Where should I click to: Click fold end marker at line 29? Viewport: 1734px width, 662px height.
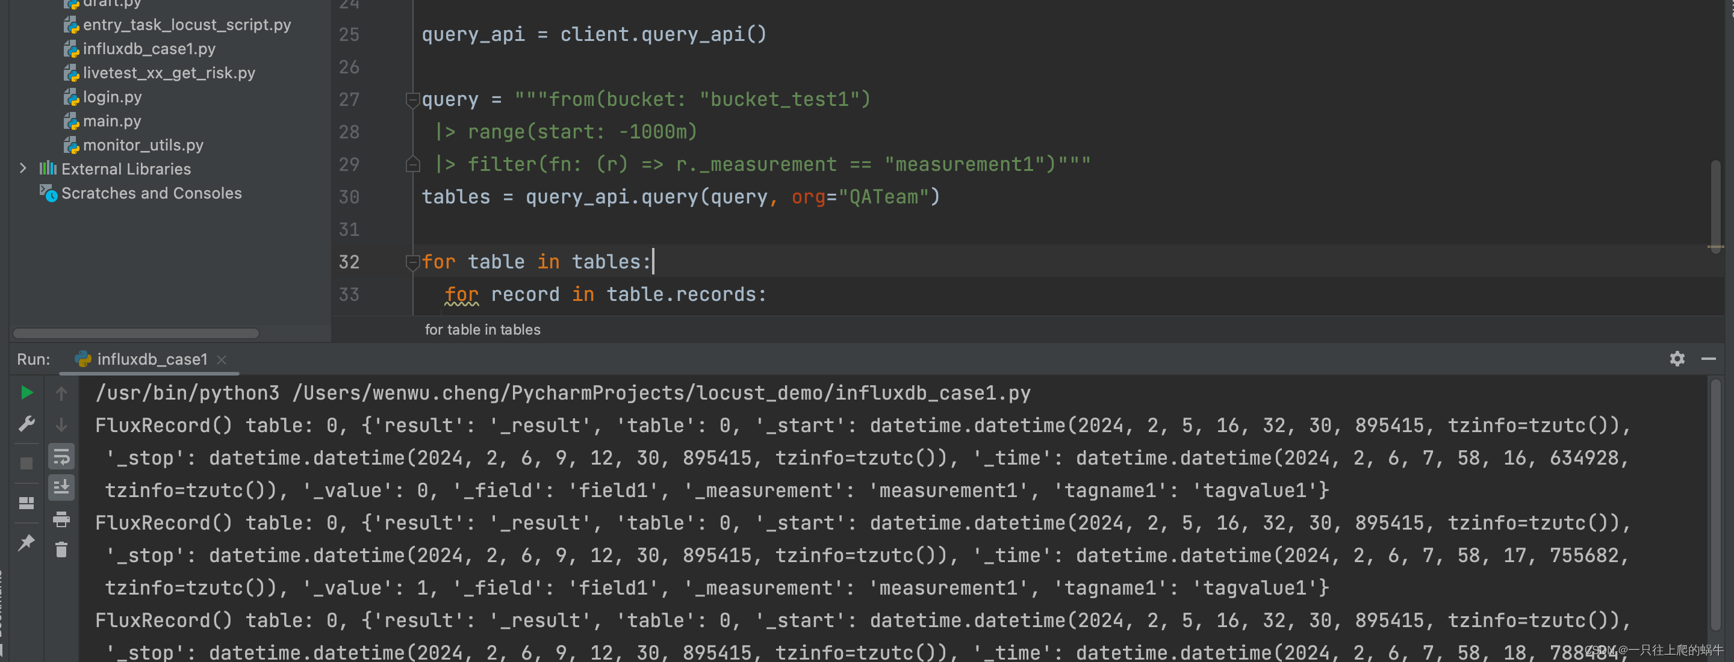tap(412, 164)
